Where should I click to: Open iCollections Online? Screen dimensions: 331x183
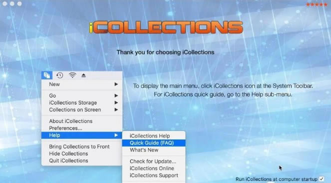click(x=154, y=168)
